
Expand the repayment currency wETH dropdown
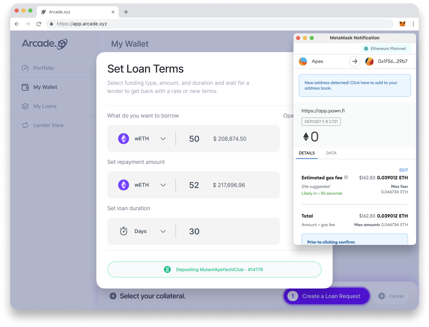click(163, 185)
